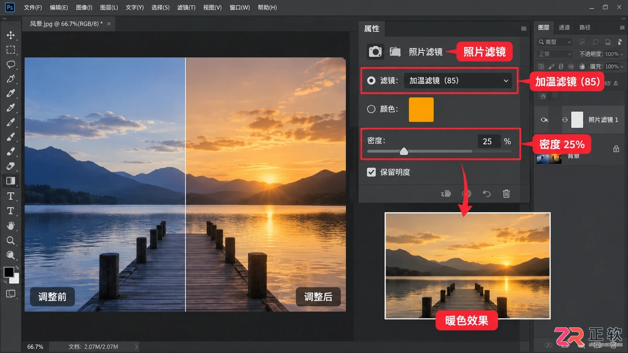Click the lock icon on the background layer
This screenshot has height=353, width=628.
coord(616,149)
